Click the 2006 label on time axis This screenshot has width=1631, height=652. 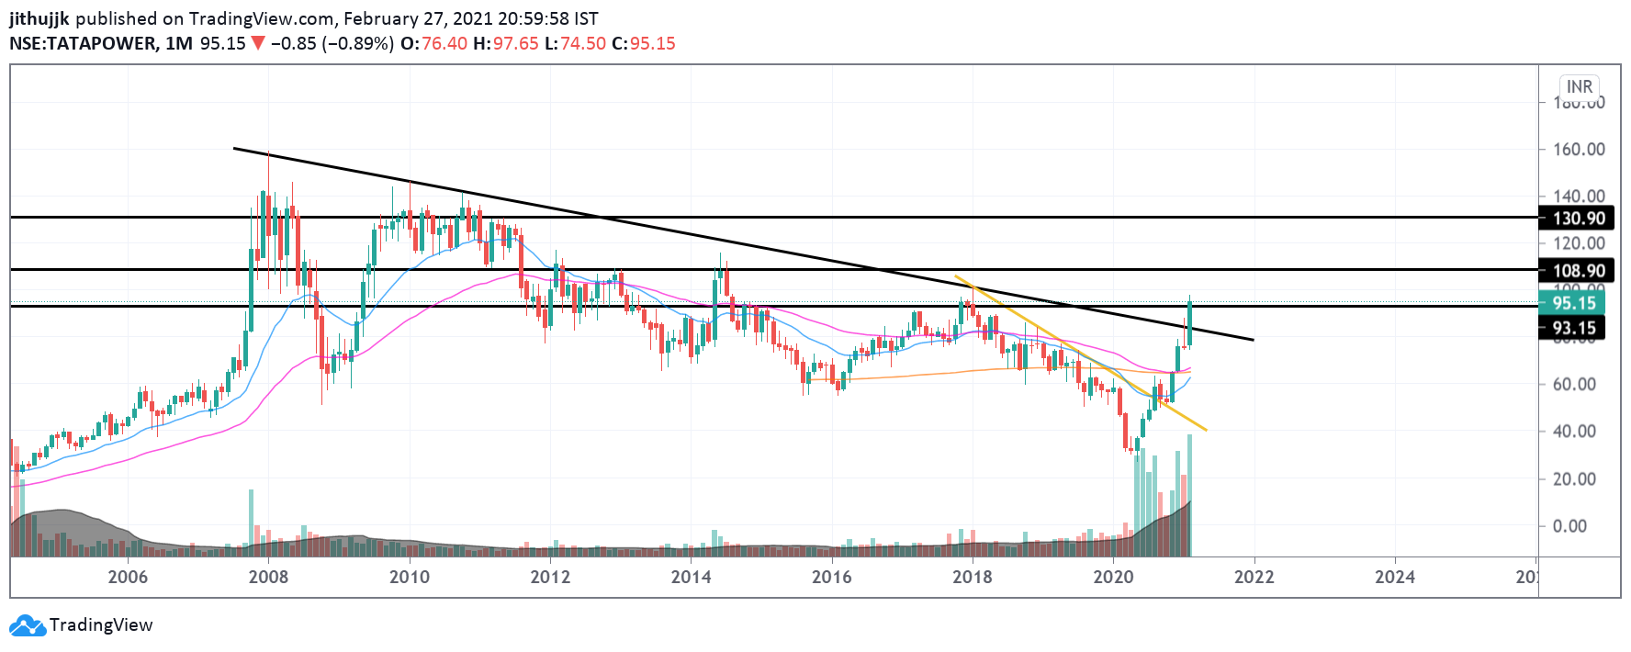click(128, 577)
